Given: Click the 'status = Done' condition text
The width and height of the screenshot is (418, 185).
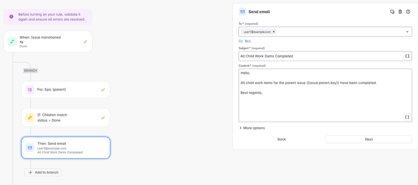Looking at the screenshot, I should tap(49, 120).
